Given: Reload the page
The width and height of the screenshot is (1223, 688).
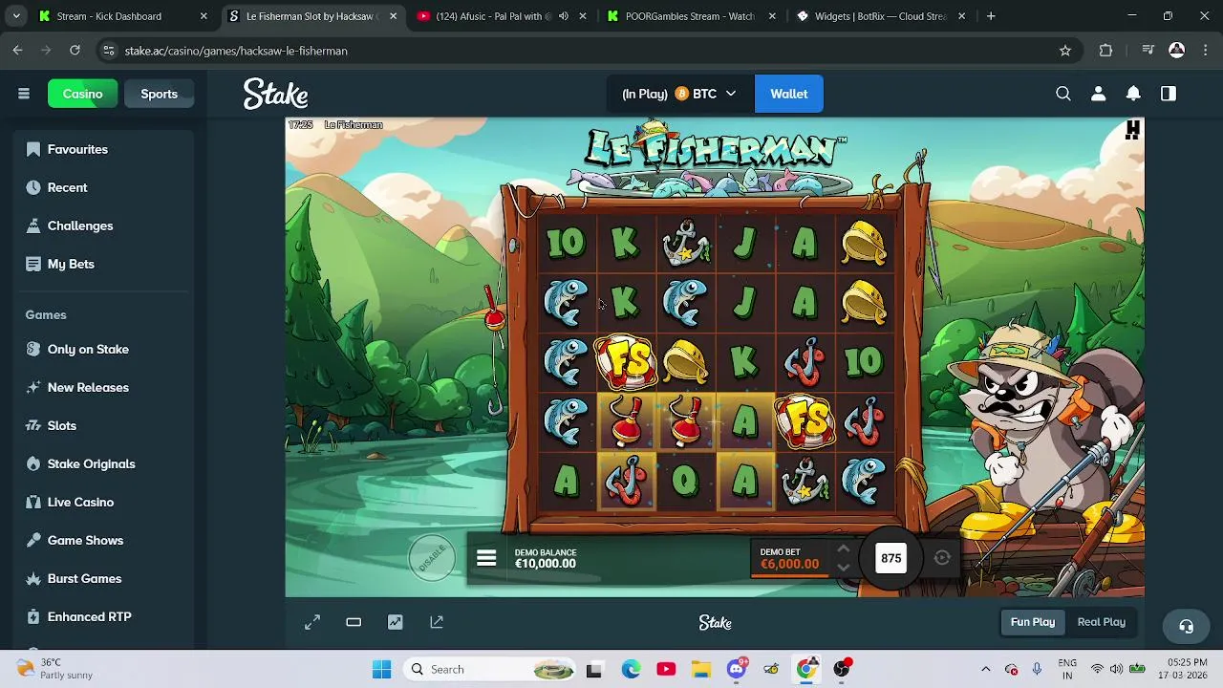Looking at the screenshot, I should [x=75, y=51].
